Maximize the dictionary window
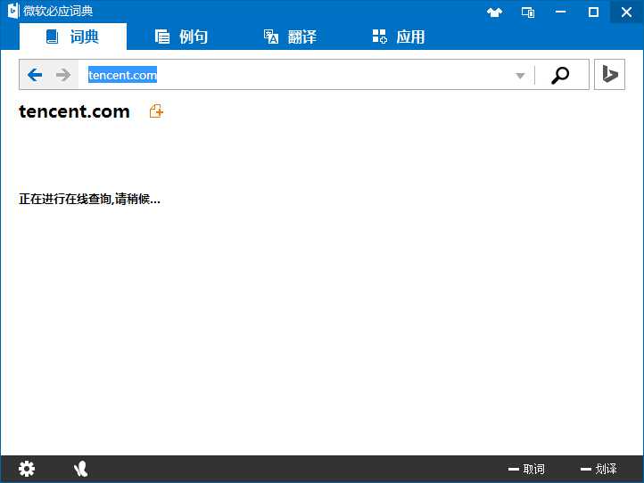 593,12
